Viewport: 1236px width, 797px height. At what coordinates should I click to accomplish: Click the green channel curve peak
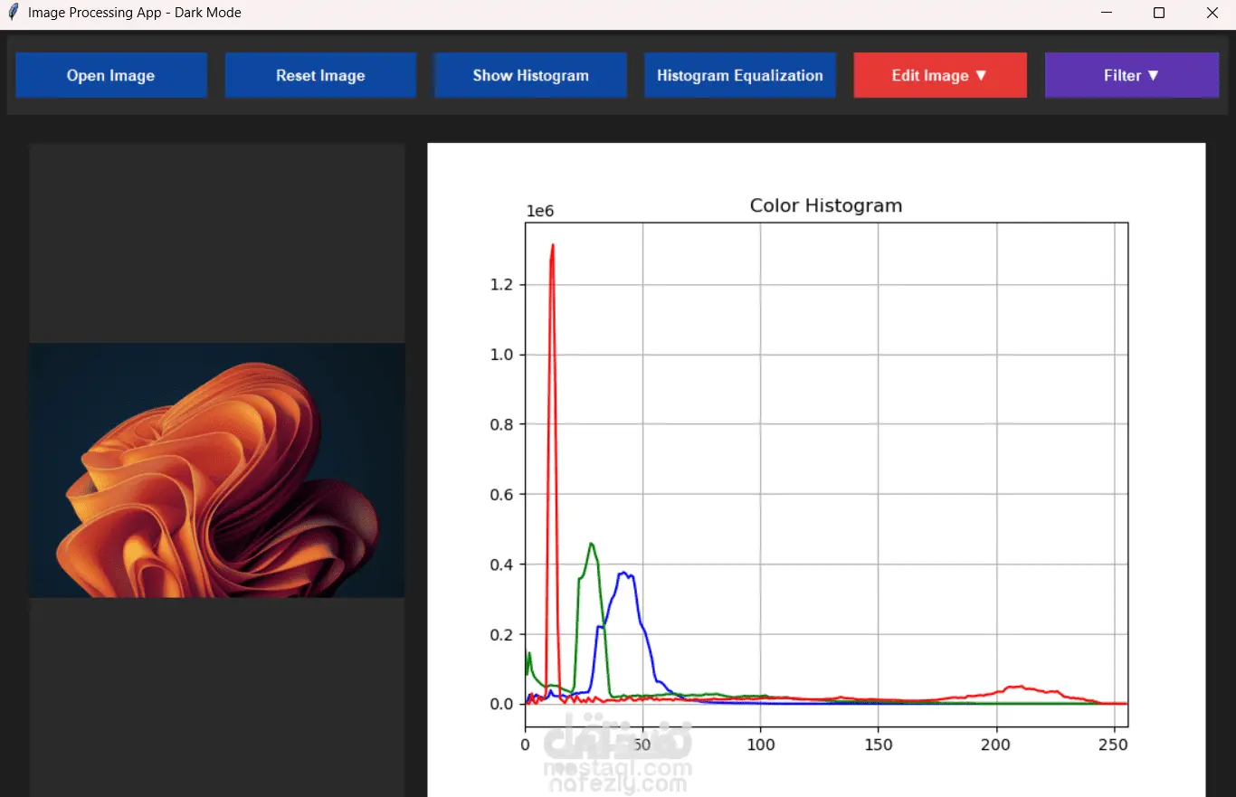(591, 545)
